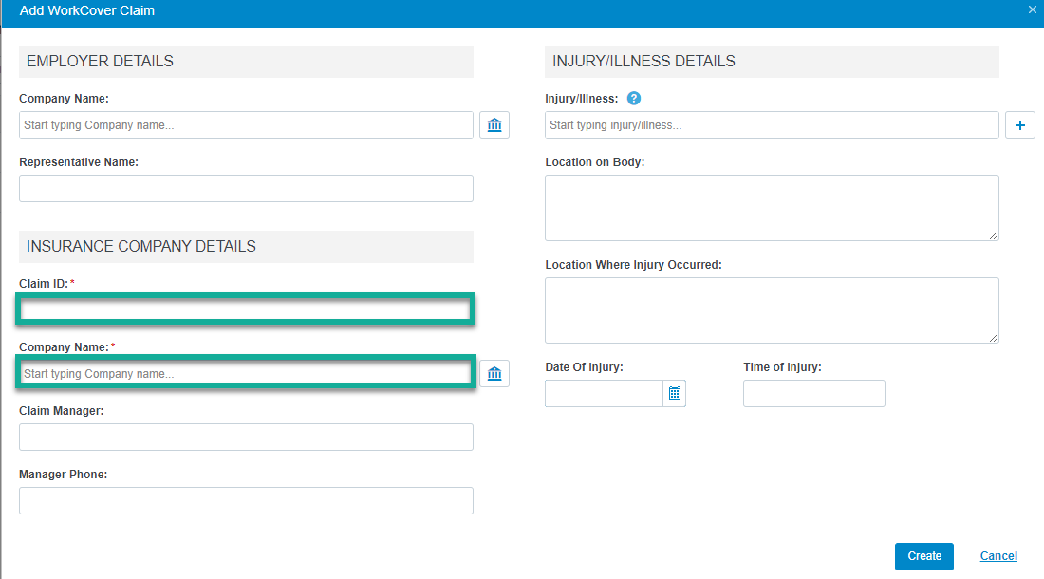Focus the Time of Injury field

click(814, 393)
